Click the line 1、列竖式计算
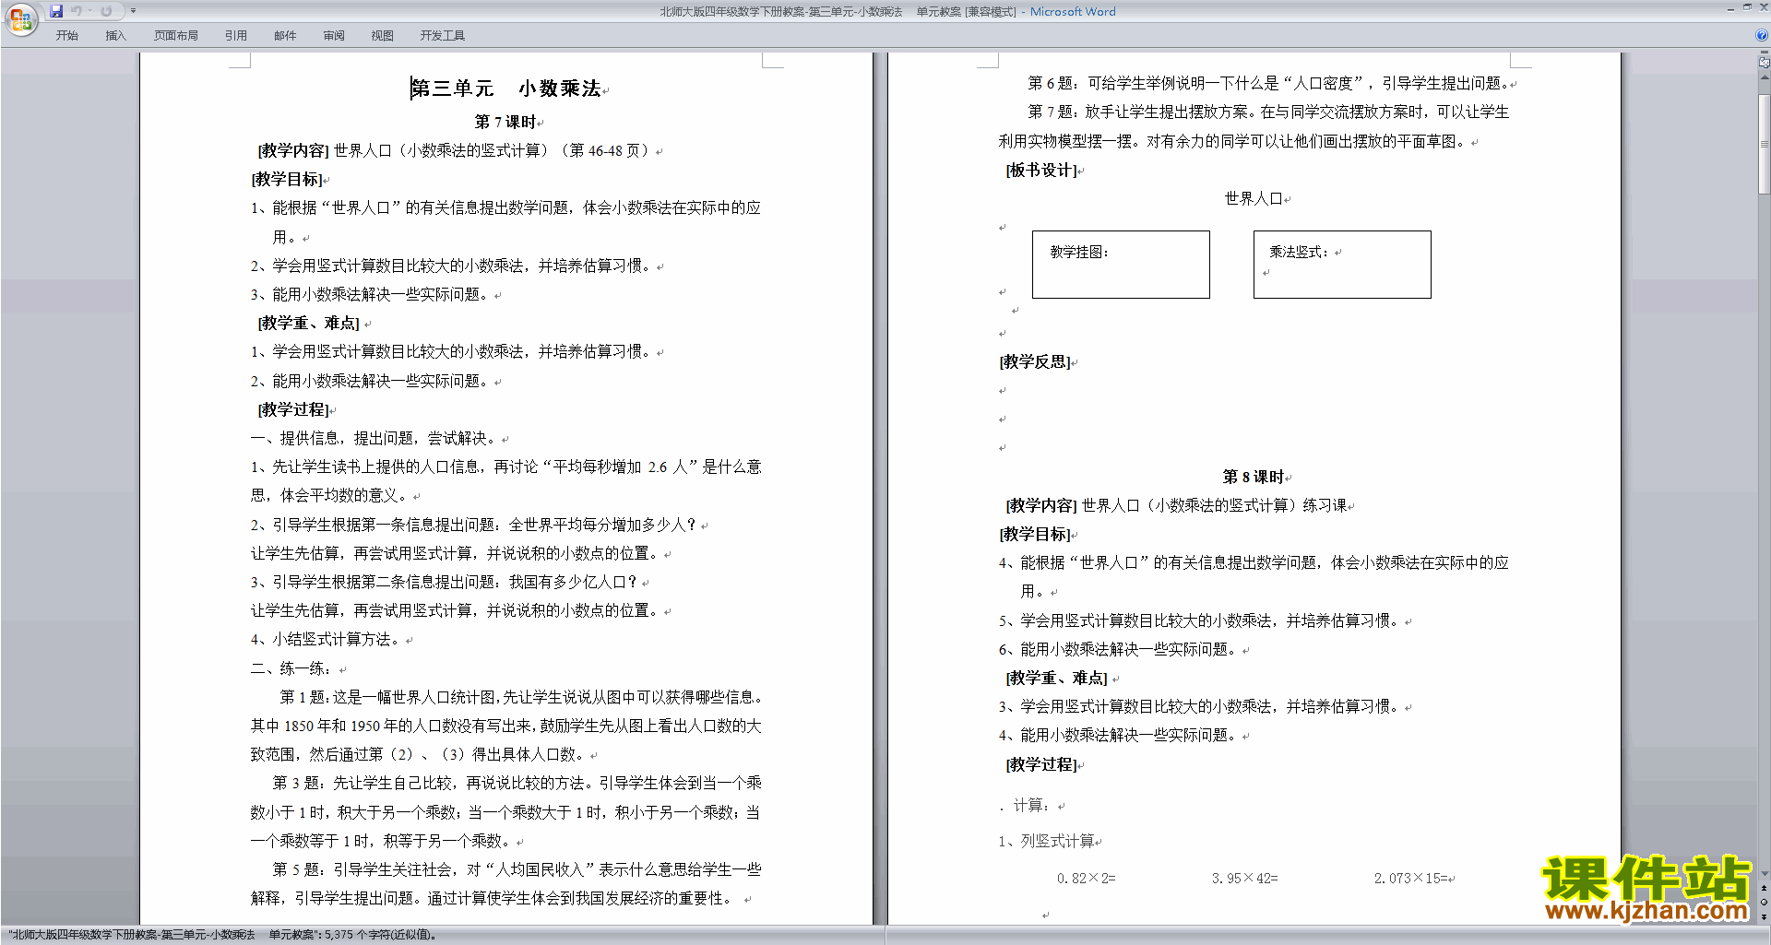The width and height of the screenshot is (1771, 945). click(x=1047, y=841)
